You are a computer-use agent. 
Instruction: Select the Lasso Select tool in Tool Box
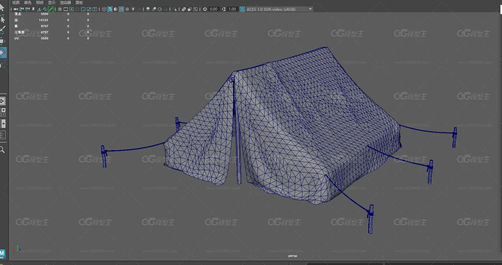click(x=2, y=19)
